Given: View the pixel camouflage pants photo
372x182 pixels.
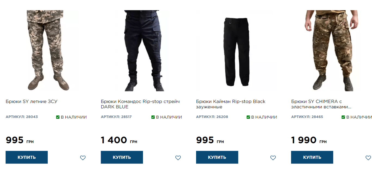Looking at the screenshot, I should [46, 51].
